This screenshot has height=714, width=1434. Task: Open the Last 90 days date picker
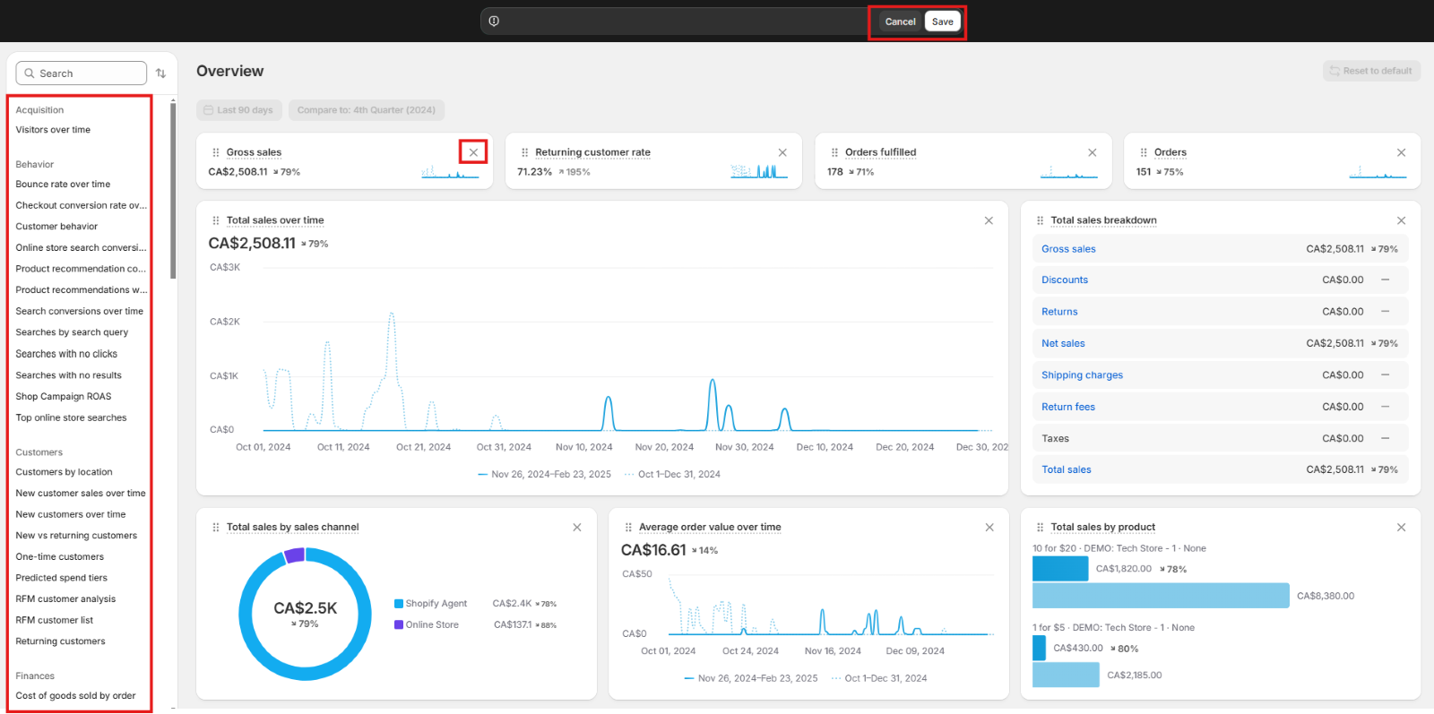point(239,110)
